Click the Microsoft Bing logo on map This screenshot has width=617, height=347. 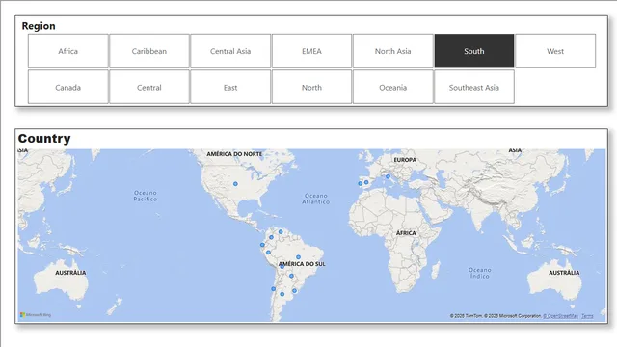(36, 315)
